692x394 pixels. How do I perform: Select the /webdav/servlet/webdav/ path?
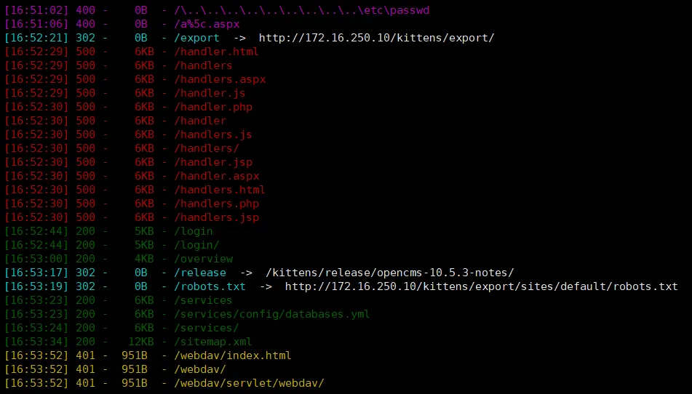(x=249, y=383)
